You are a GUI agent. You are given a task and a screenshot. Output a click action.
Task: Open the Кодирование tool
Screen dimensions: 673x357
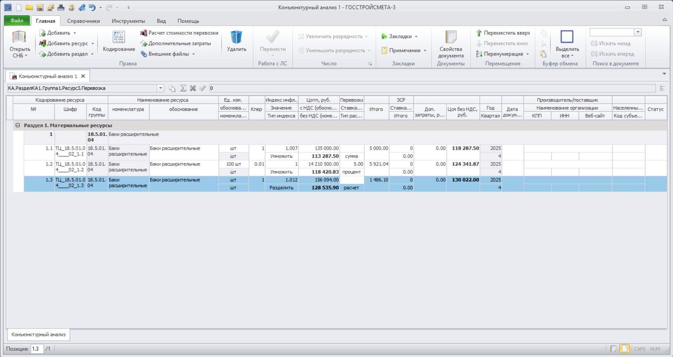(119, 42)
